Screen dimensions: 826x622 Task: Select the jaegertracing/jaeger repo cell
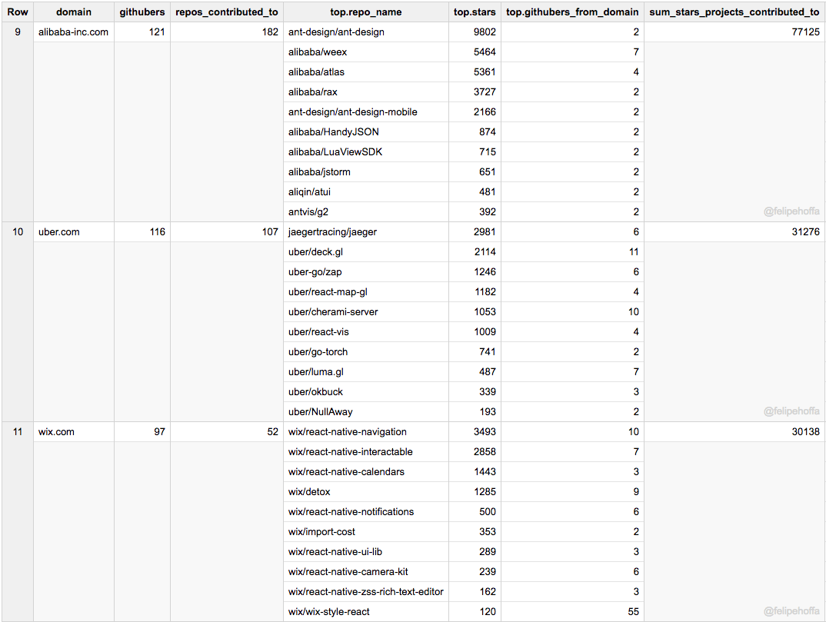pyautogui.click(x=332, y=232)
